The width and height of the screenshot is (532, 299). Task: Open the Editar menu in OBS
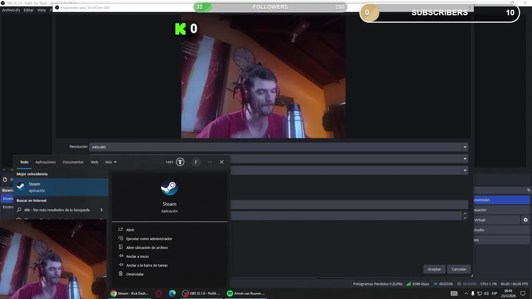pyautogui.click(x=29, y=10)
